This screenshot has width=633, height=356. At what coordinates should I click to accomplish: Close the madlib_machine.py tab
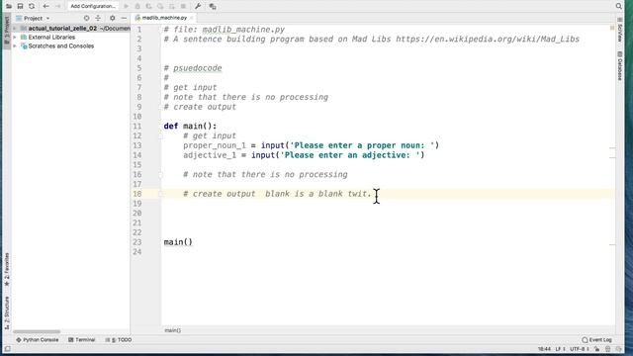(x=192, y=18)
